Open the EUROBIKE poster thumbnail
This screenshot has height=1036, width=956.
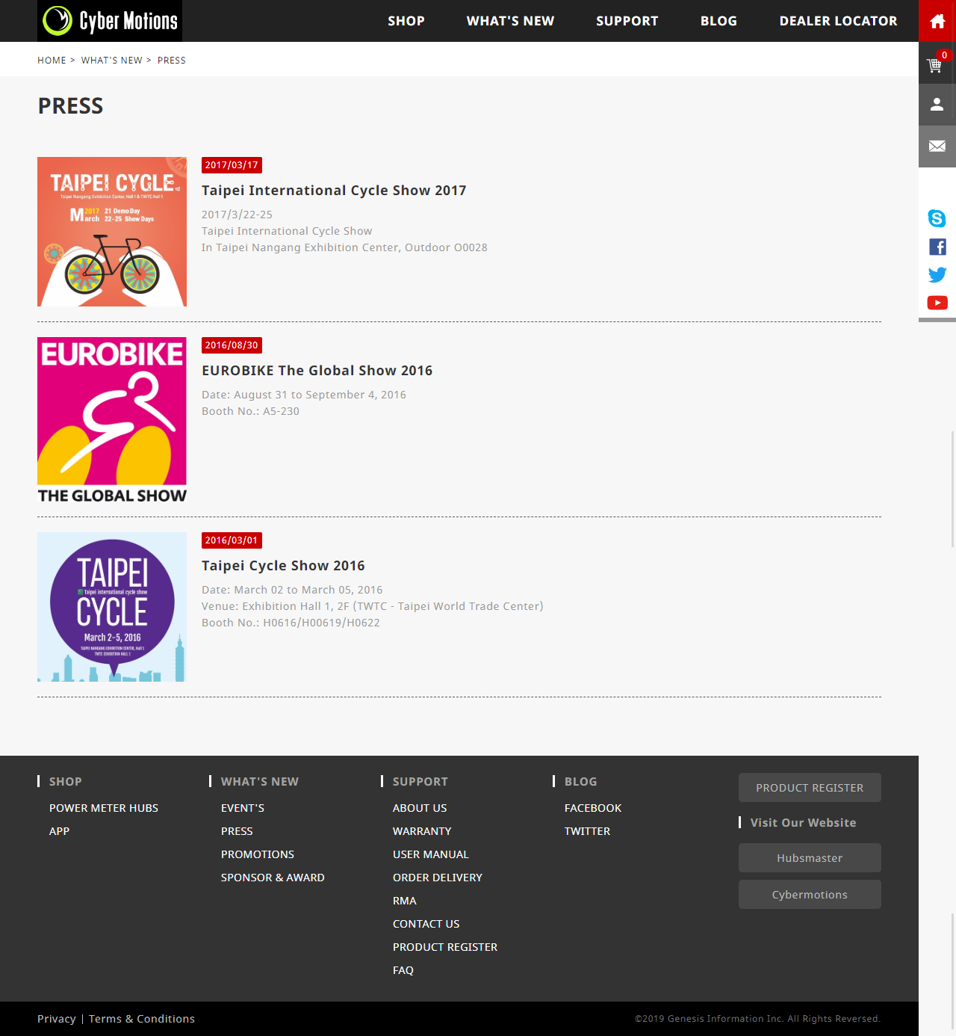tap(112, 419)
